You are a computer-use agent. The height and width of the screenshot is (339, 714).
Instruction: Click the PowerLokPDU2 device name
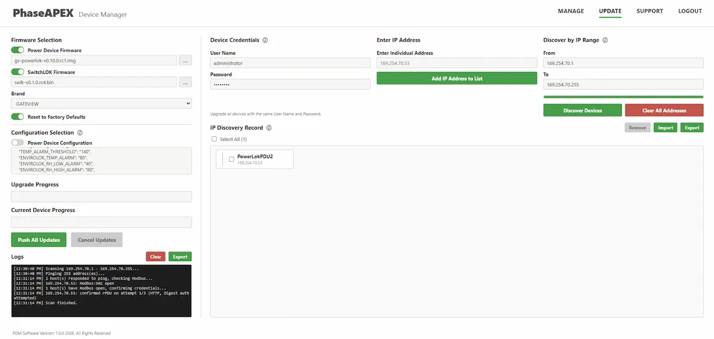point(255,156)
